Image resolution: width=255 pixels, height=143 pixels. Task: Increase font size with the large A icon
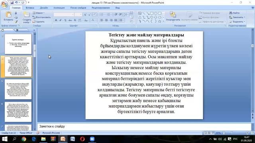[85, 15]
